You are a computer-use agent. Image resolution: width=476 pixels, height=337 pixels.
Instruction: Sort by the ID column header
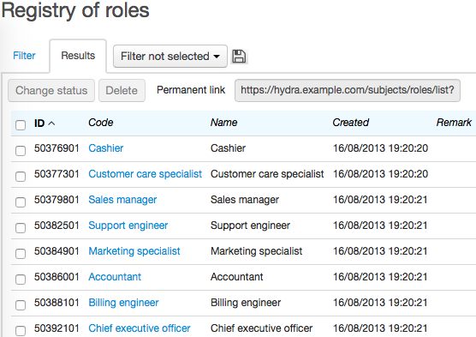(45, 123)
